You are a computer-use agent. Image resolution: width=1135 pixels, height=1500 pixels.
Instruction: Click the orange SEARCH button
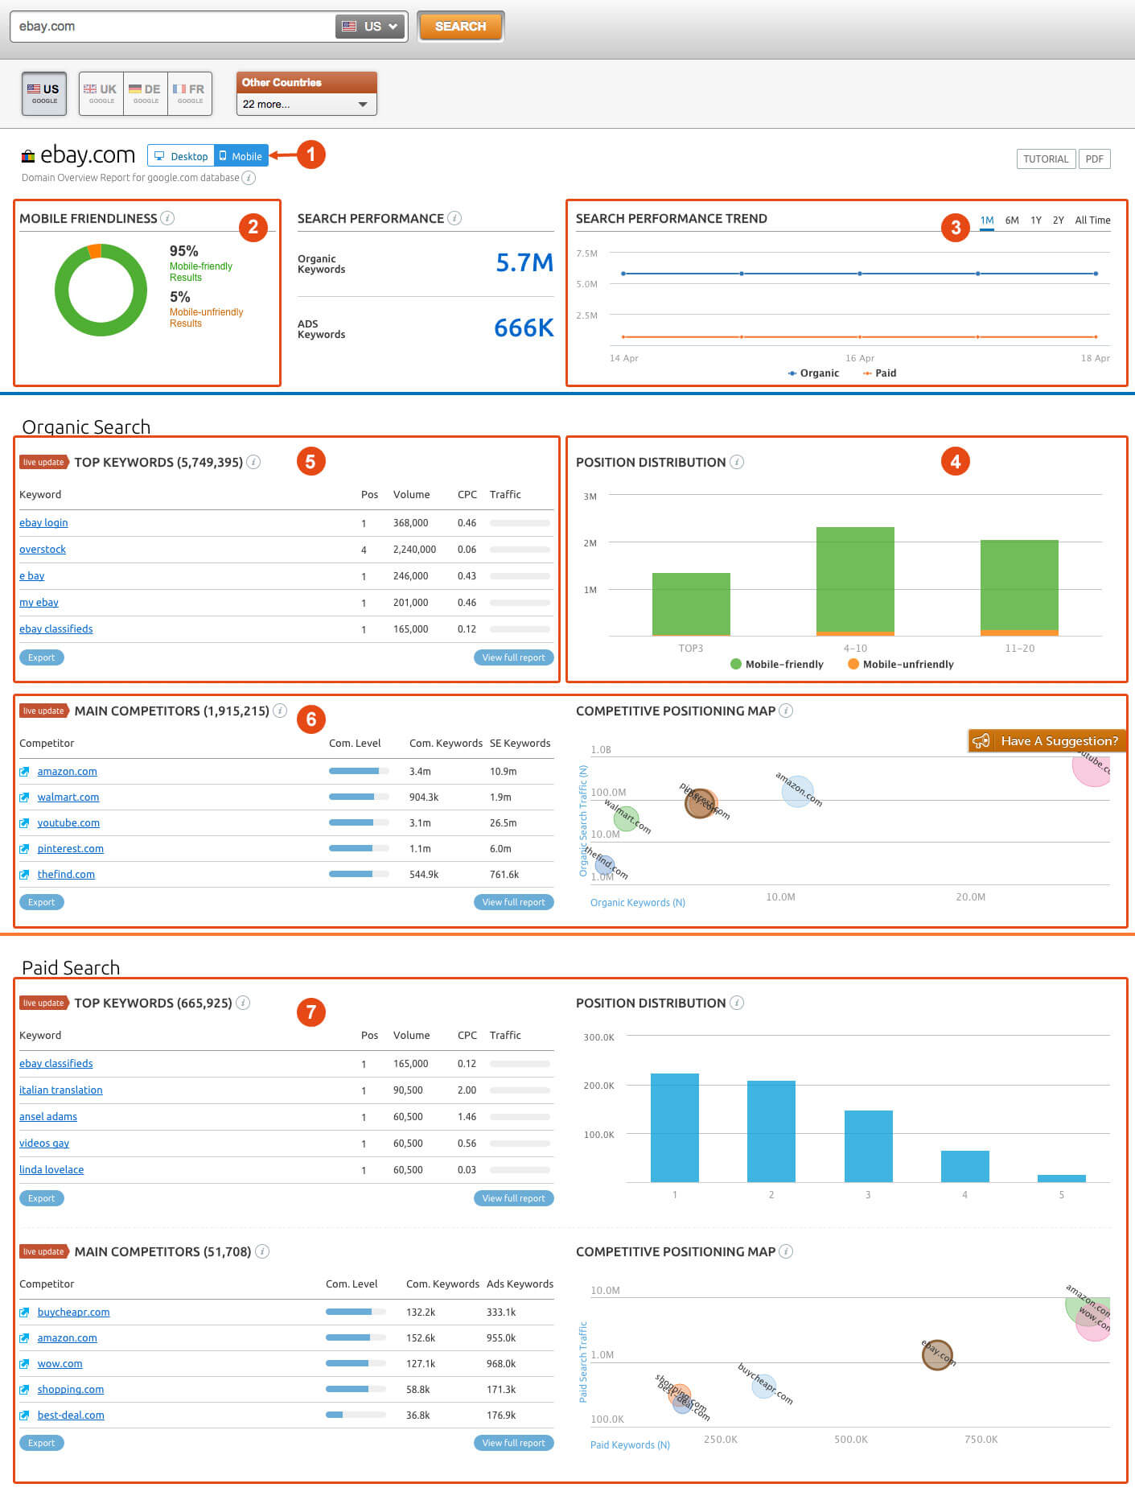coord(460,27)
